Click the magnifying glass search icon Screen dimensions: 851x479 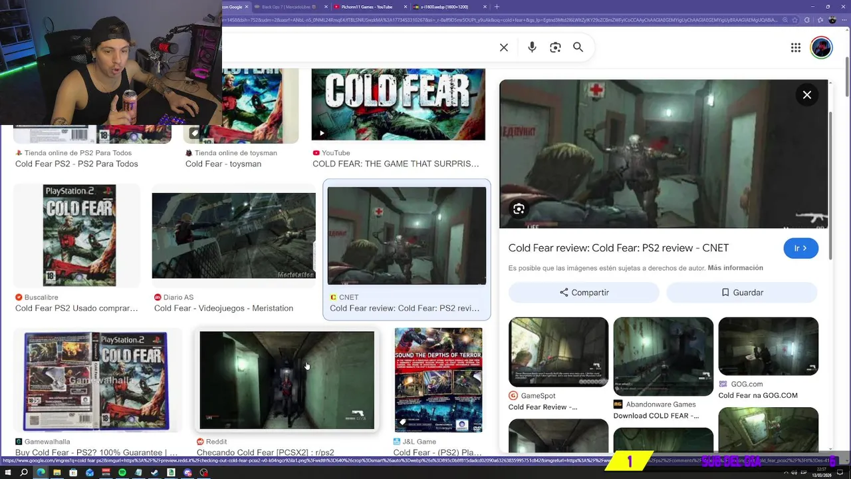(x=578, y=47)
